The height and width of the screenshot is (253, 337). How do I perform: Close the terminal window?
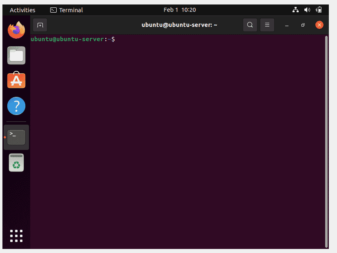click(319, 25)
